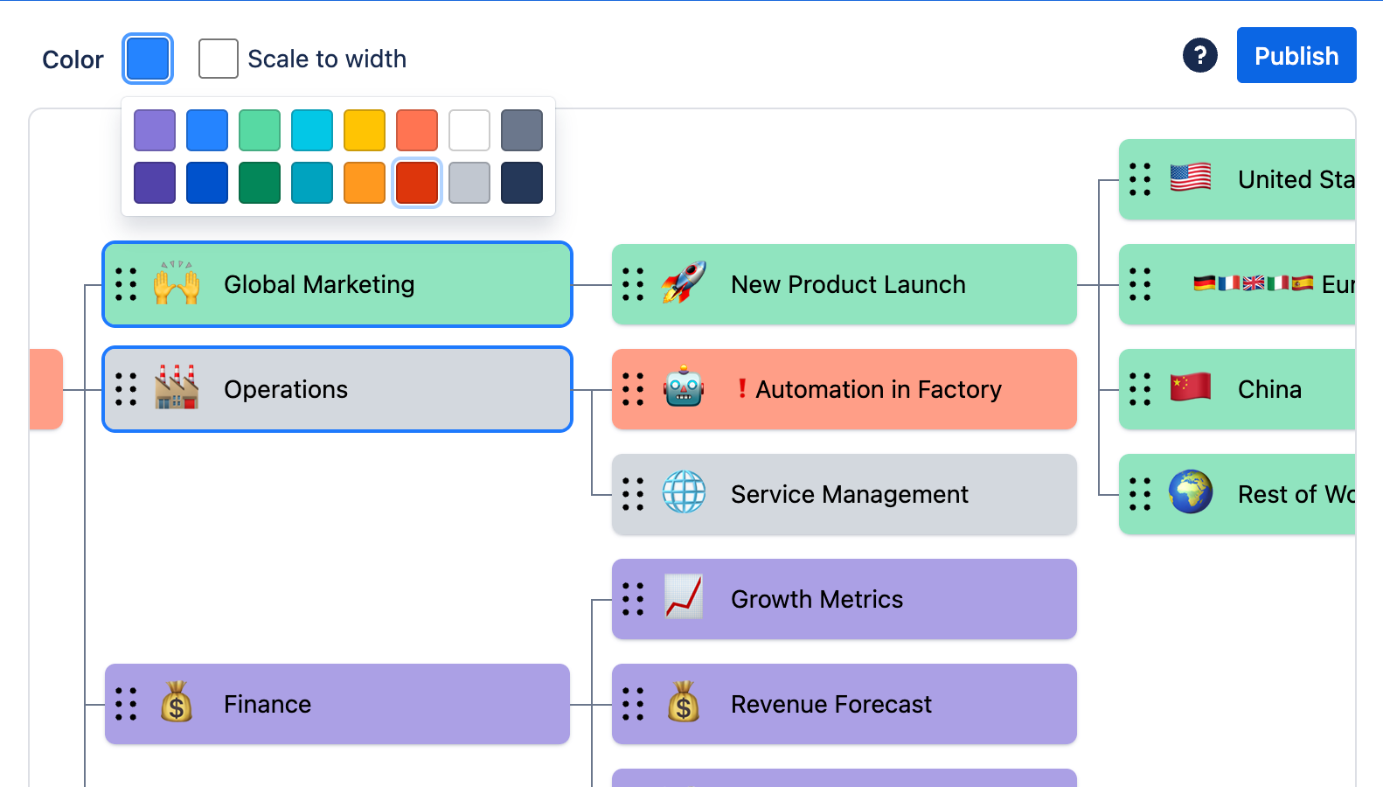Grab the Service Management drag handle
1383x787 pixels.
coord(633,494)
